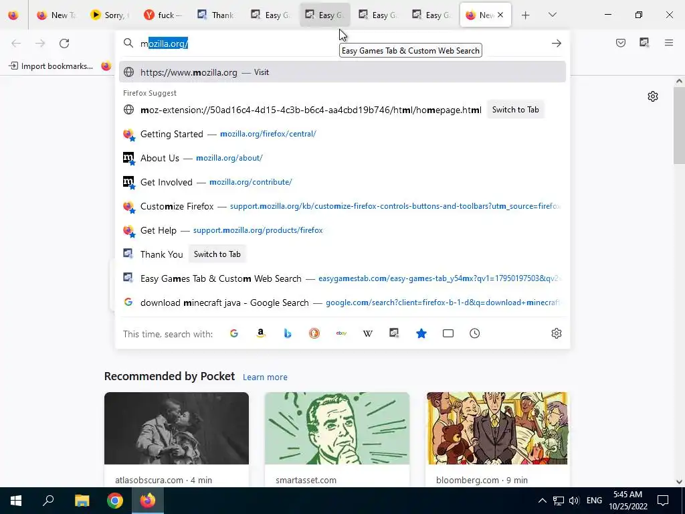Search open tabs using the tab icon
This screenshot has width=685, height=514.
pyautogui.click(x=448, y=333)
